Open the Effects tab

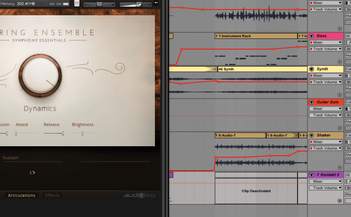(x=53, y=195)
